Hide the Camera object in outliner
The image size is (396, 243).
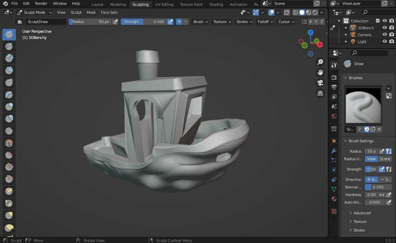(x=385, y=34)
